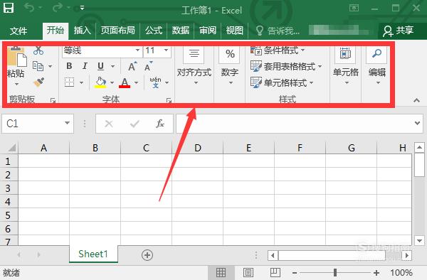Click the Copy icon

[x=38, y=66]
